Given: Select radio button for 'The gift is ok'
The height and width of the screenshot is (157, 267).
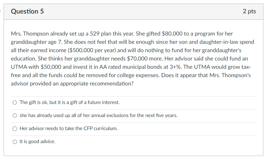Looking at the screenshot, I should pyautogui.click(x=15, y=103).
